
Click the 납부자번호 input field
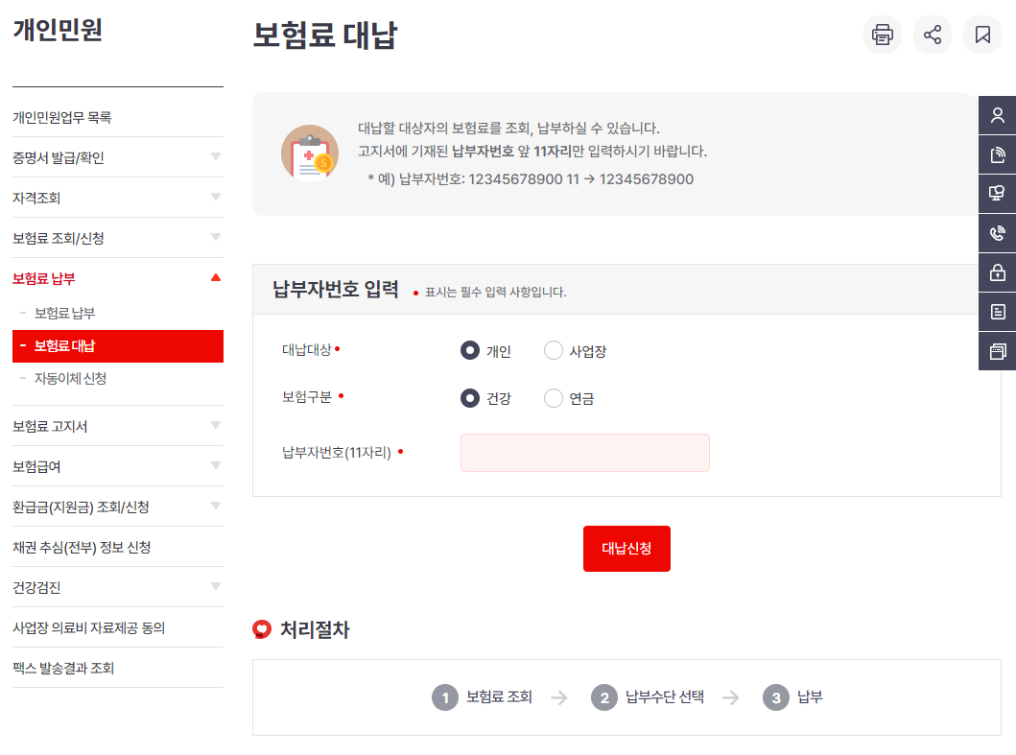click(x=584, y=453)
